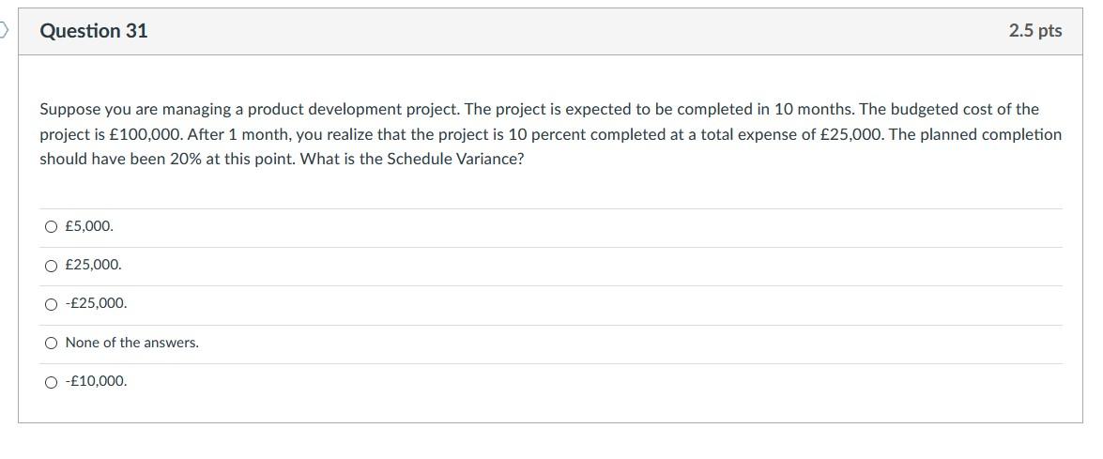Click the '£25,000.' answer label text
This screenshot has height=459, width=1103.
click(x=94, y=266)
